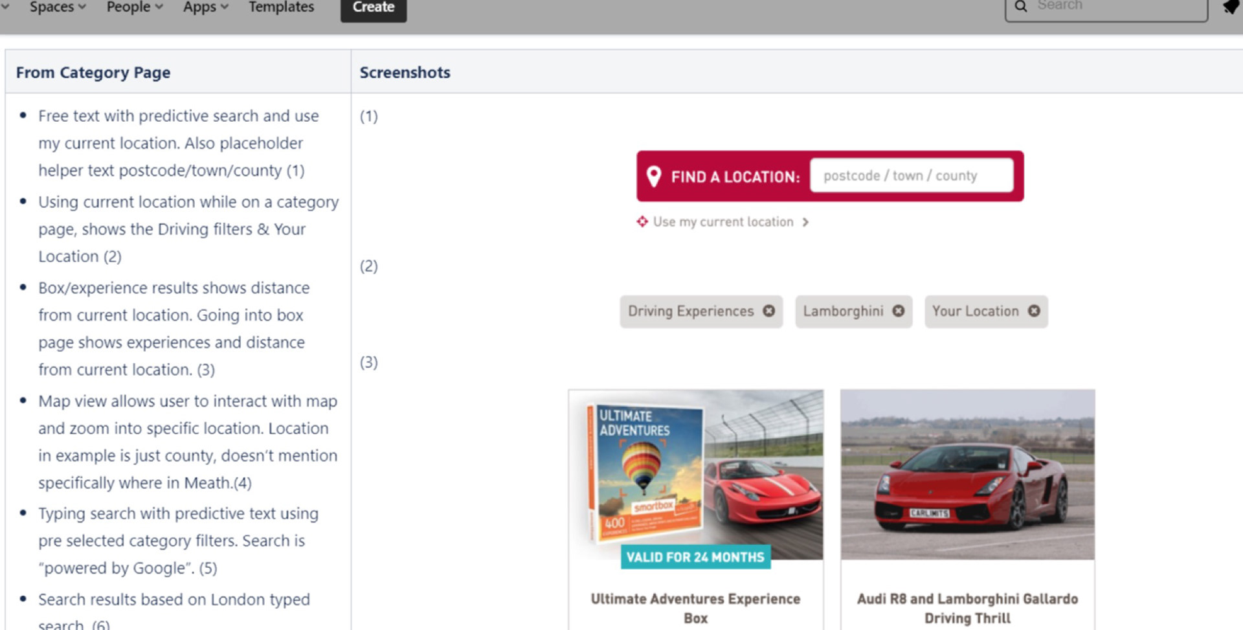The width and height of the screenshot is (1243, 630).
Task: Click the bullet about London typed search (6)
Action: click(174, 611)
